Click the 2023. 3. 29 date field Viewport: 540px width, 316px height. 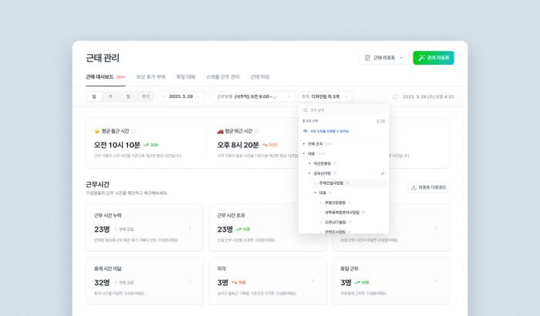click(181, 97)
